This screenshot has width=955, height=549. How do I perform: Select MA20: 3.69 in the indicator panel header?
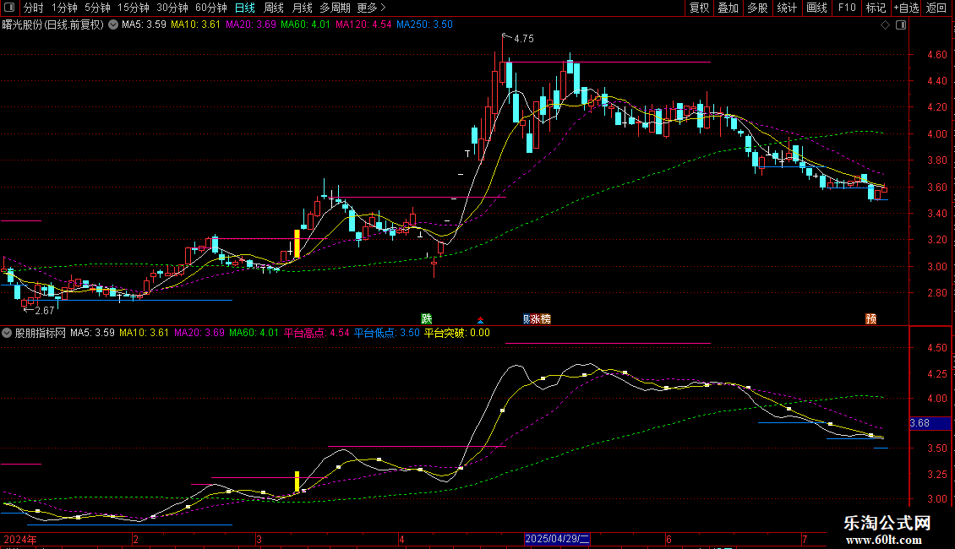199,333
